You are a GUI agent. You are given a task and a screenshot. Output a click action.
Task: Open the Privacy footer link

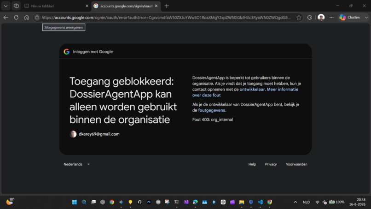pos(271,164)
